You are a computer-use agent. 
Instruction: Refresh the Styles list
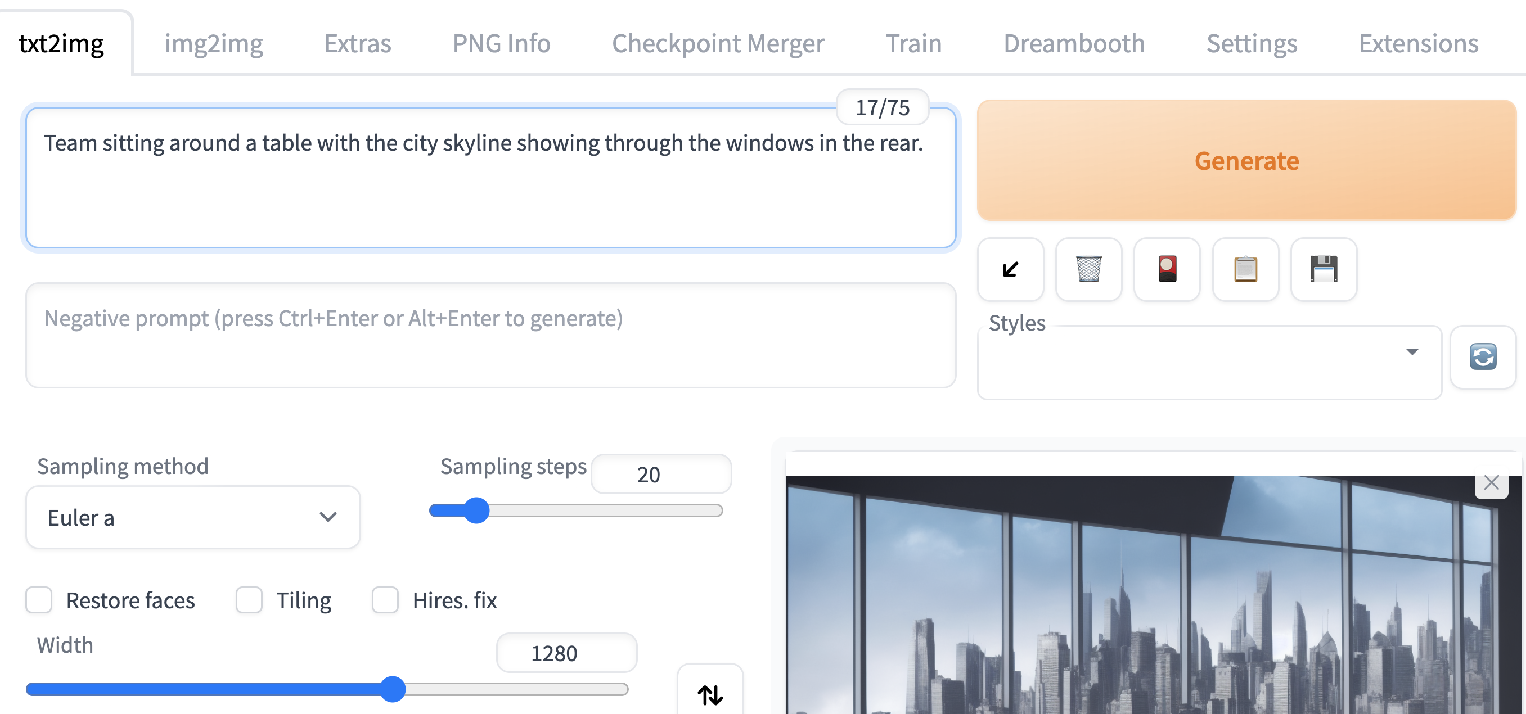click(x=1482, y=357)
